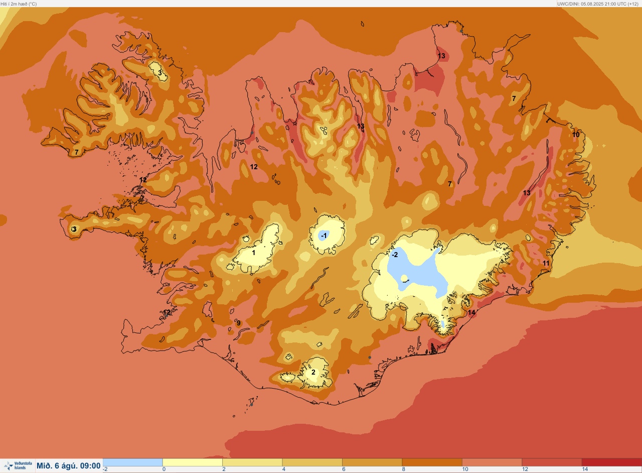The image size is (642, 473).
Task: Click the 'Hiti í 2m hæð (°C)' title
Action: click(x=19, y=4)
